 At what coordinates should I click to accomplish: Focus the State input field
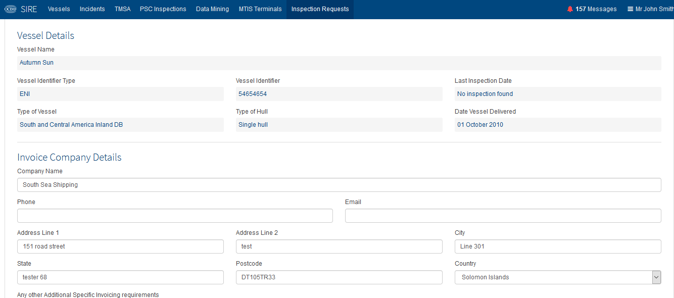(120, 277)
